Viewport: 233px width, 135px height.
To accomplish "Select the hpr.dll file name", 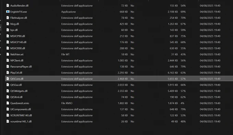I will pos(14,30).
